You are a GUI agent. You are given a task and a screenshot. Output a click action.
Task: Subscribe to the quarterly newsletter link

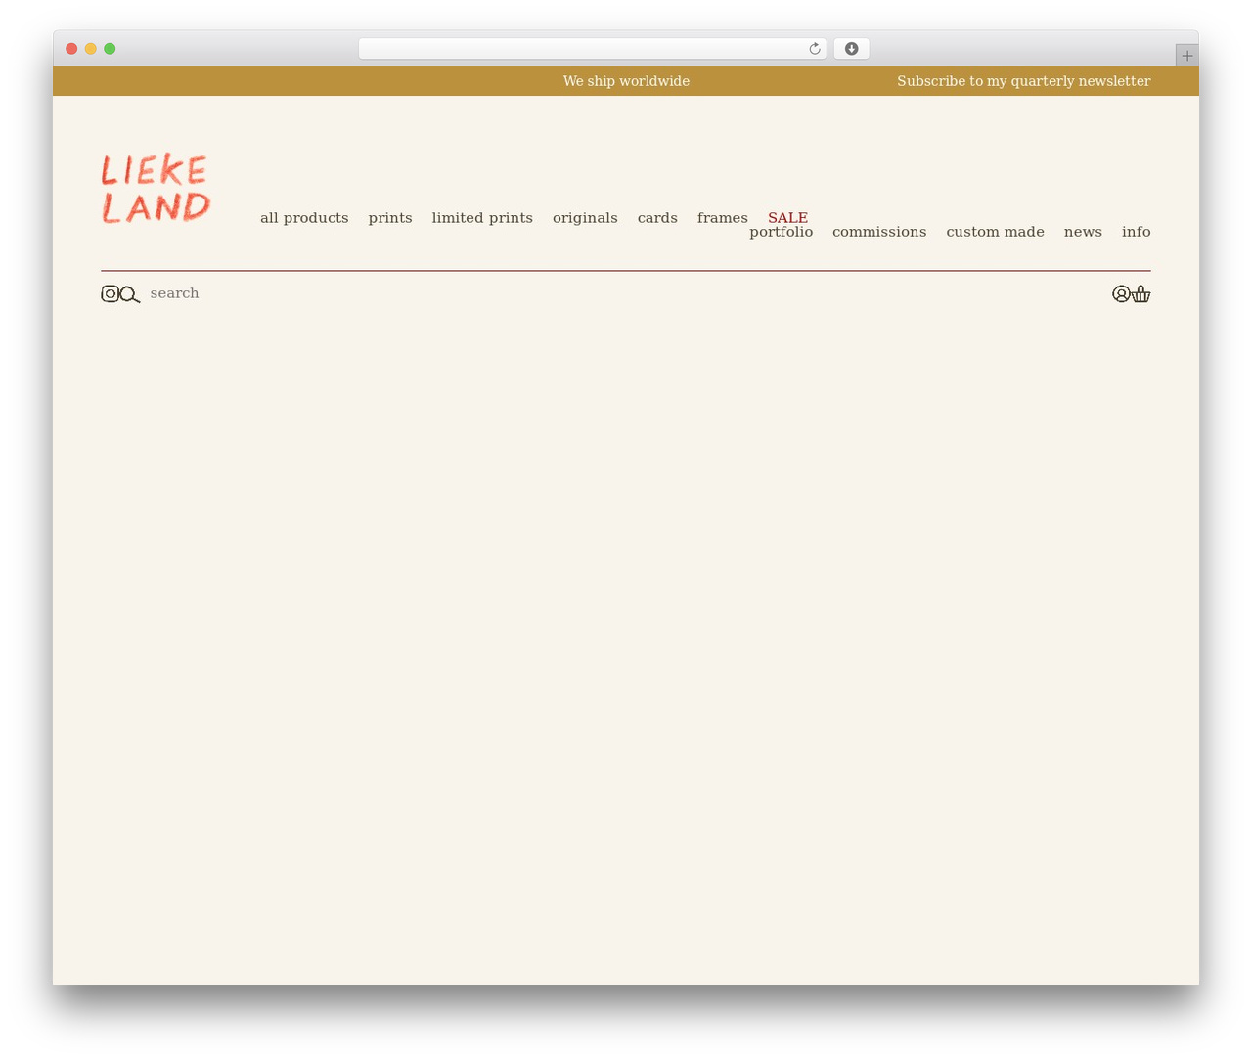coord(1023,81)
